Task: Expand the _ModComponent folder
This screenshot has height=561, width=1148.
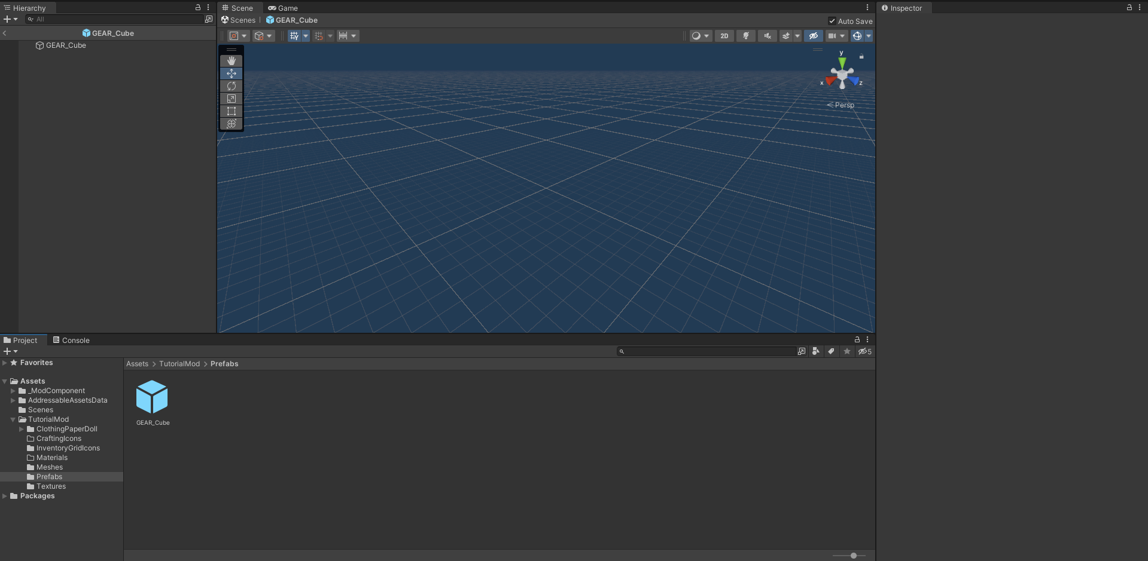Action: (x=13, y=391)
